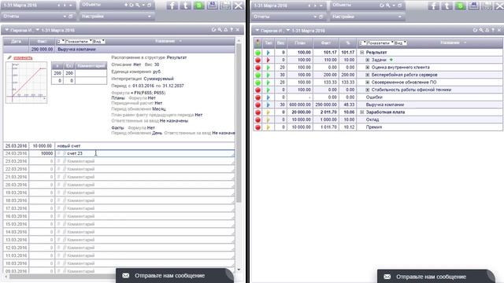Click red status circle of Выручка компании row
This screenshot has height=283, width=504.
tap(258, 105)
